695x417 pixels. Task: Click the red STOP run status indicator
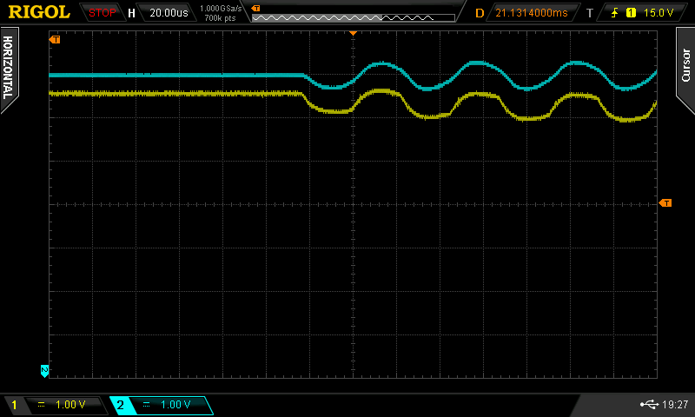pos(103,13)
